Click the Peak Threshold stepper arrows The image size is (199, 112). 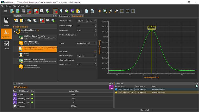point(95,64)
